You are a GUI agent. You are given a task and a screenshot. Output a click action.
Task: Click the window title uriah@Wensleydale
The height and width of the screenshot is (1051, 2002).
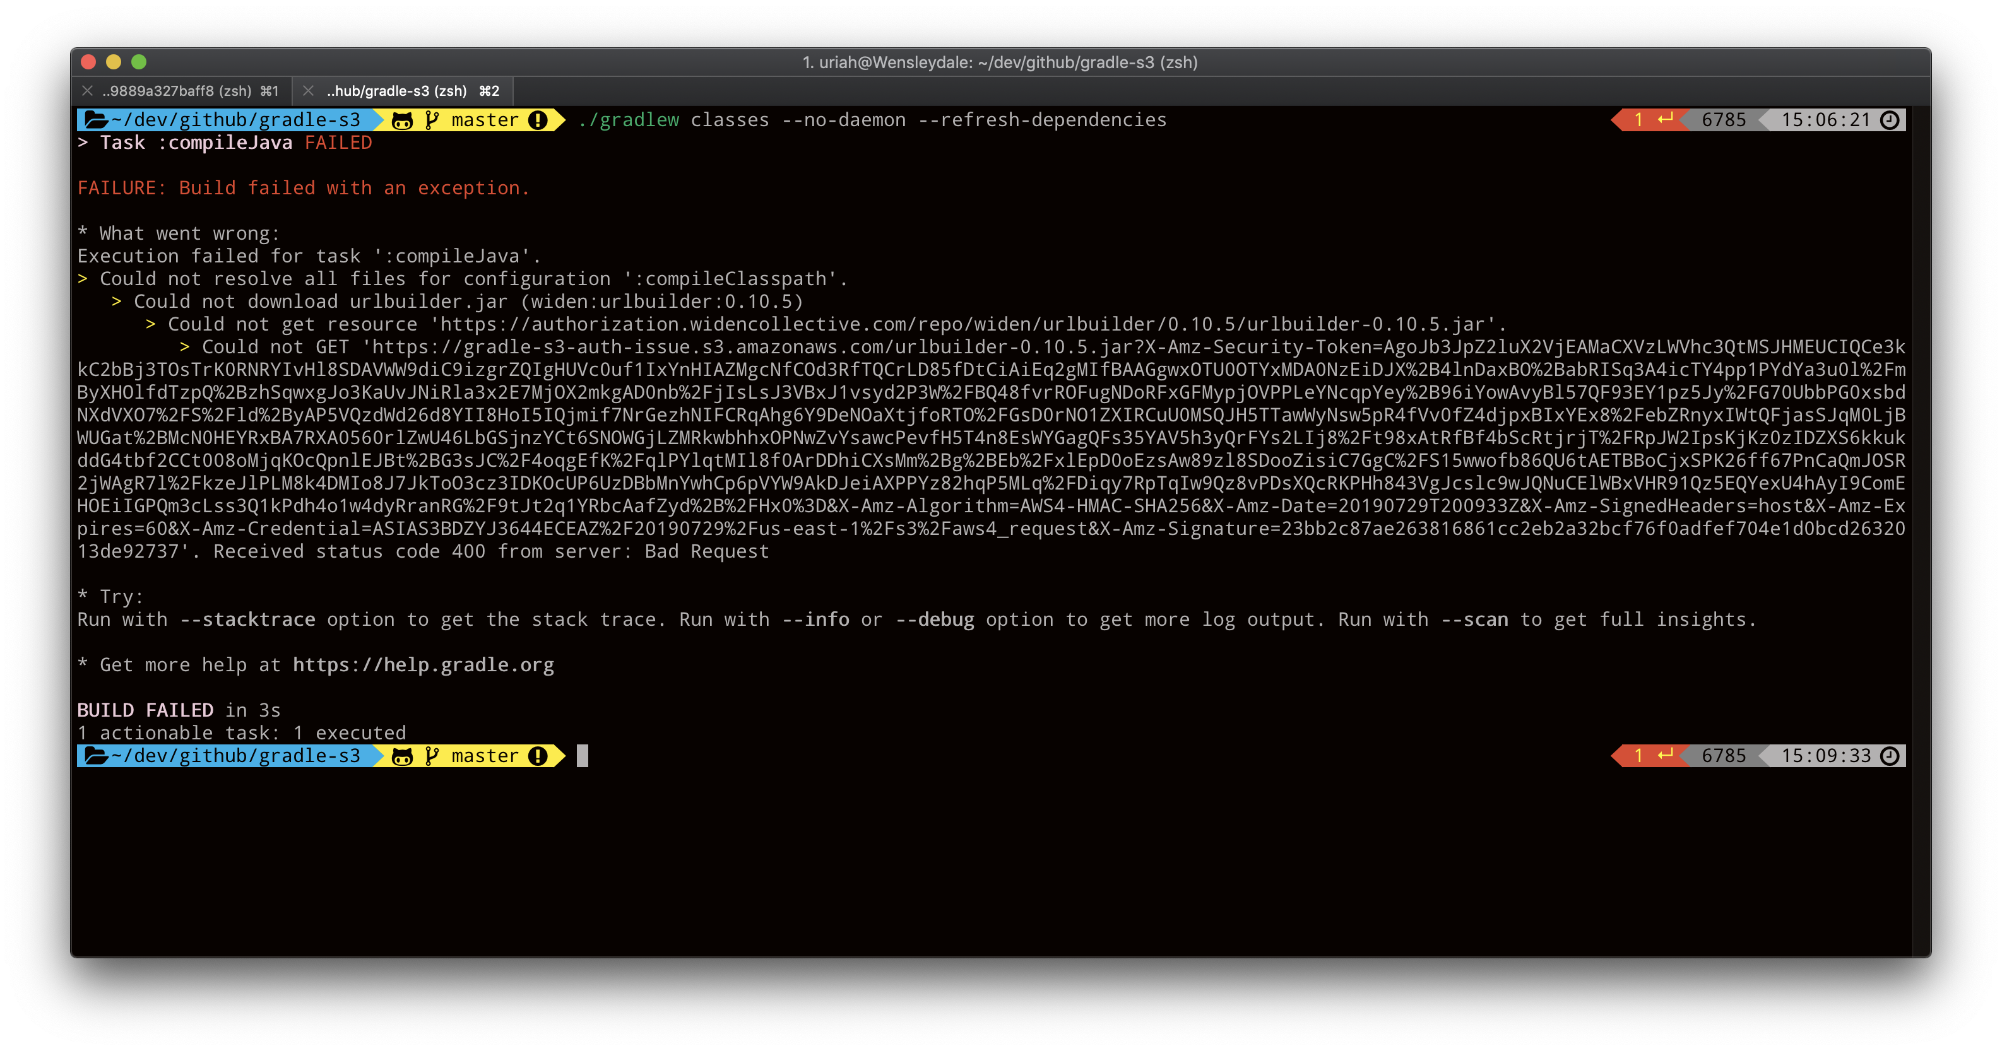1000,62
